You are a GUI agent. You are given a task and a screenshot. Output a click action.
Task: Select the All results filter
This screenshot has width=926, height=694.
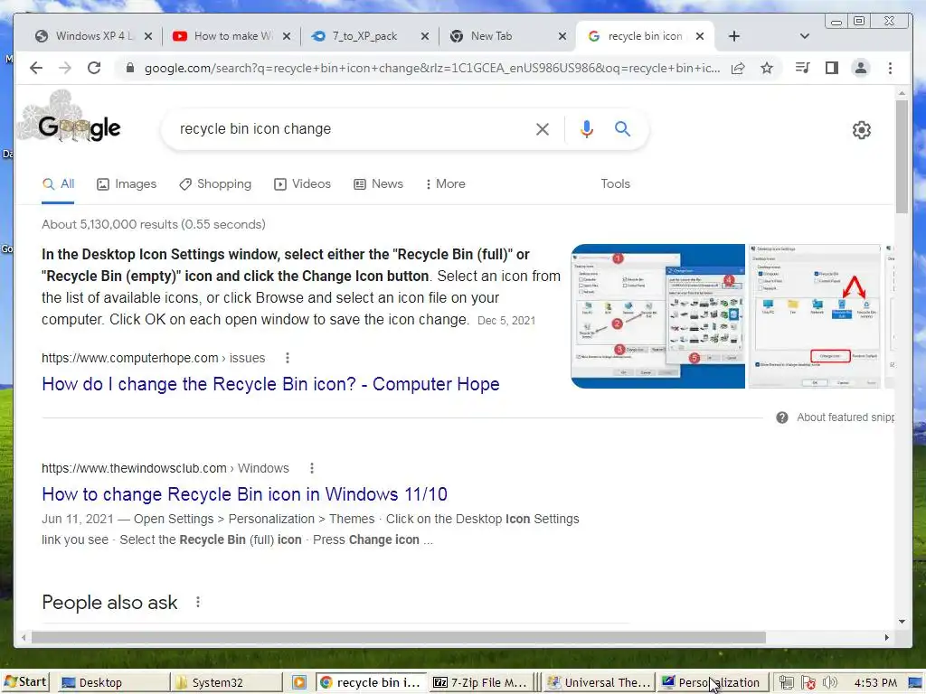pos(58,184)
